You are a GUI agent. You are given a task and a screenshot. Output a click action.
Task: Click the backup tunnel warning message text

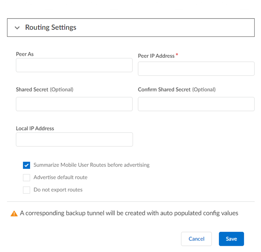(x=129, y=213)
